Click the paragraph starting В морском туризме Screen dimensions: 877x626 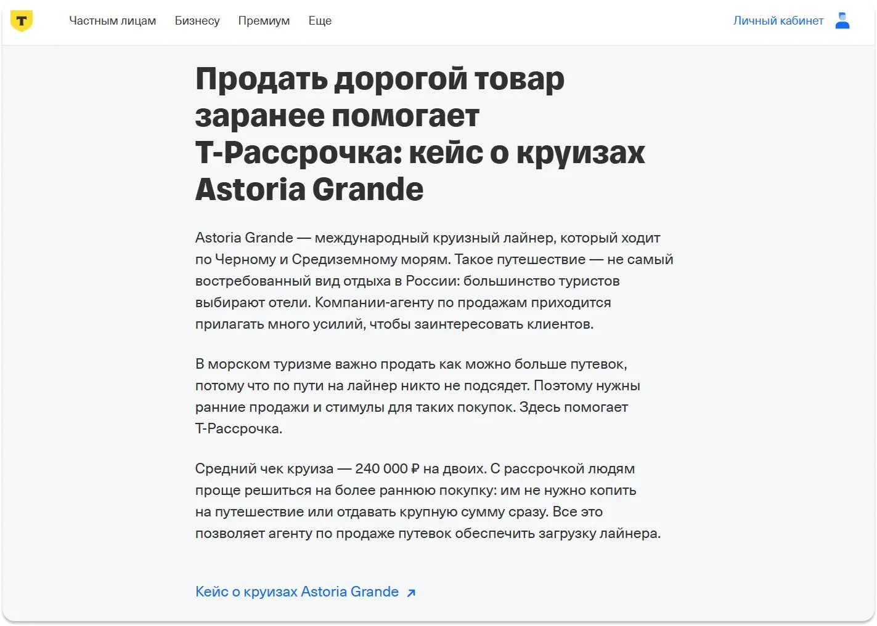coord(417,396)
